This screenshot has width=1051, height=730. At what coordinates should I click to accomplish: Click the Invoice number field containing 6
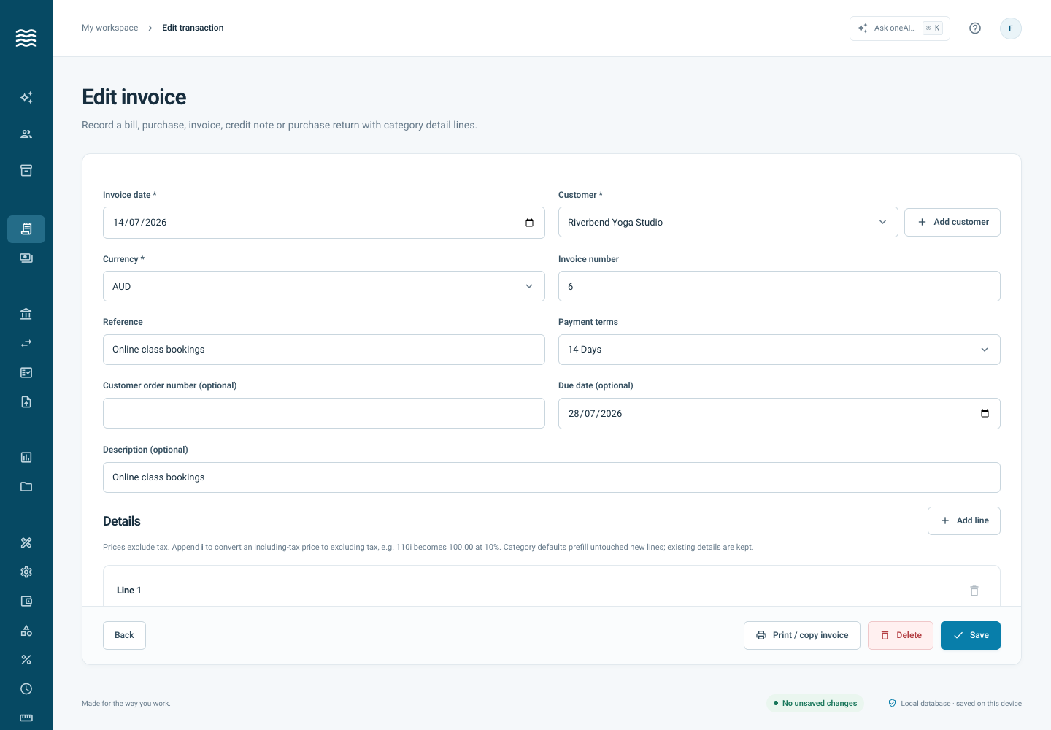tap(779, 286)
